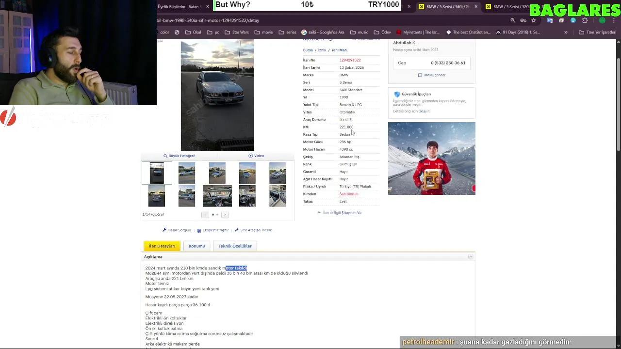Viewport: 621px width, 349px height.
Task: Click the winter motor oil advertisement banner
Action: (x=432, y=159)
